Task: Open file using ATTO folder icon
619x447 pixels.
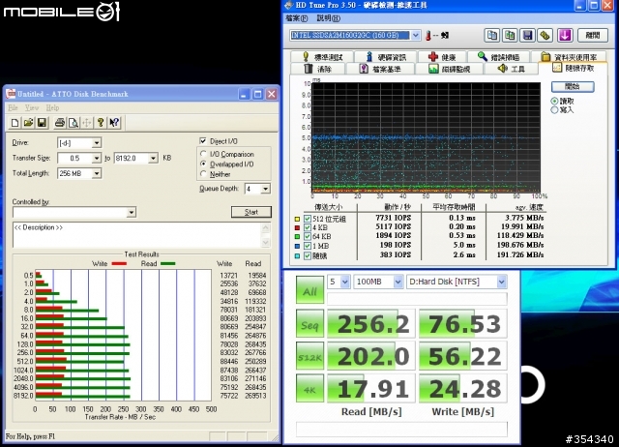Action: click(28, 123)
